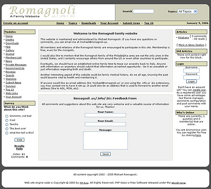
Task: Open Downloads in the Modules list
Action: point(12,43)
